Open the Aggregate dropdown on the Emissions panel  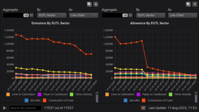click(x=31, y=15)
